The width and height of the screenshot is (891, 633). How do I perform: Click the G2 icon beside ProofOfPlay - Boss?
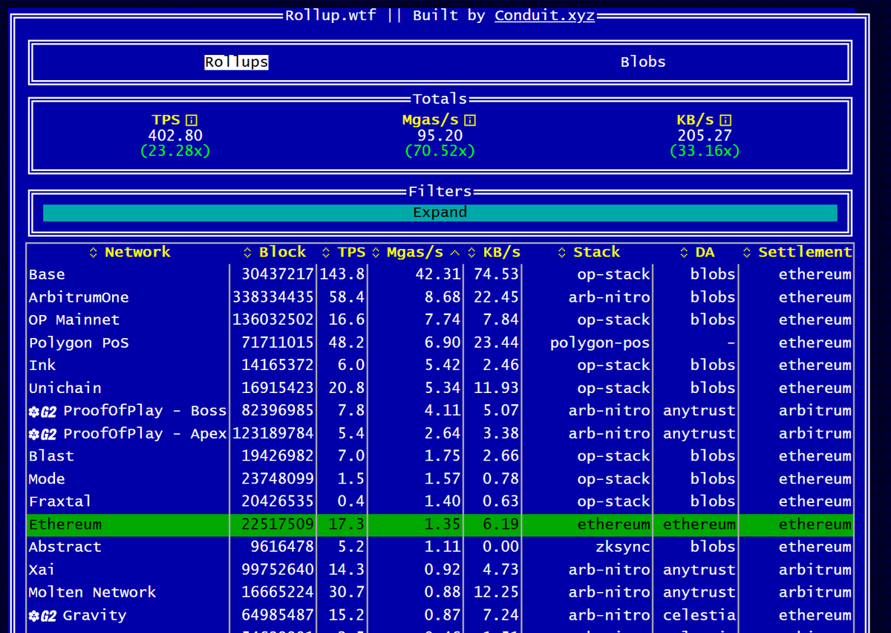pos(42,412)
